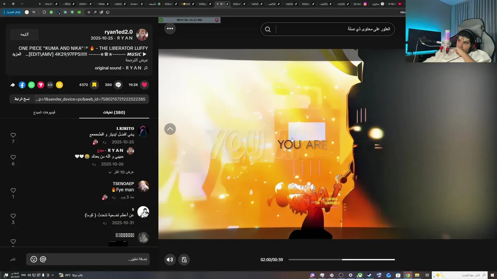Mention a user with the @ icon
This screenshot has height=279, width=497.
tap(43, 259)
